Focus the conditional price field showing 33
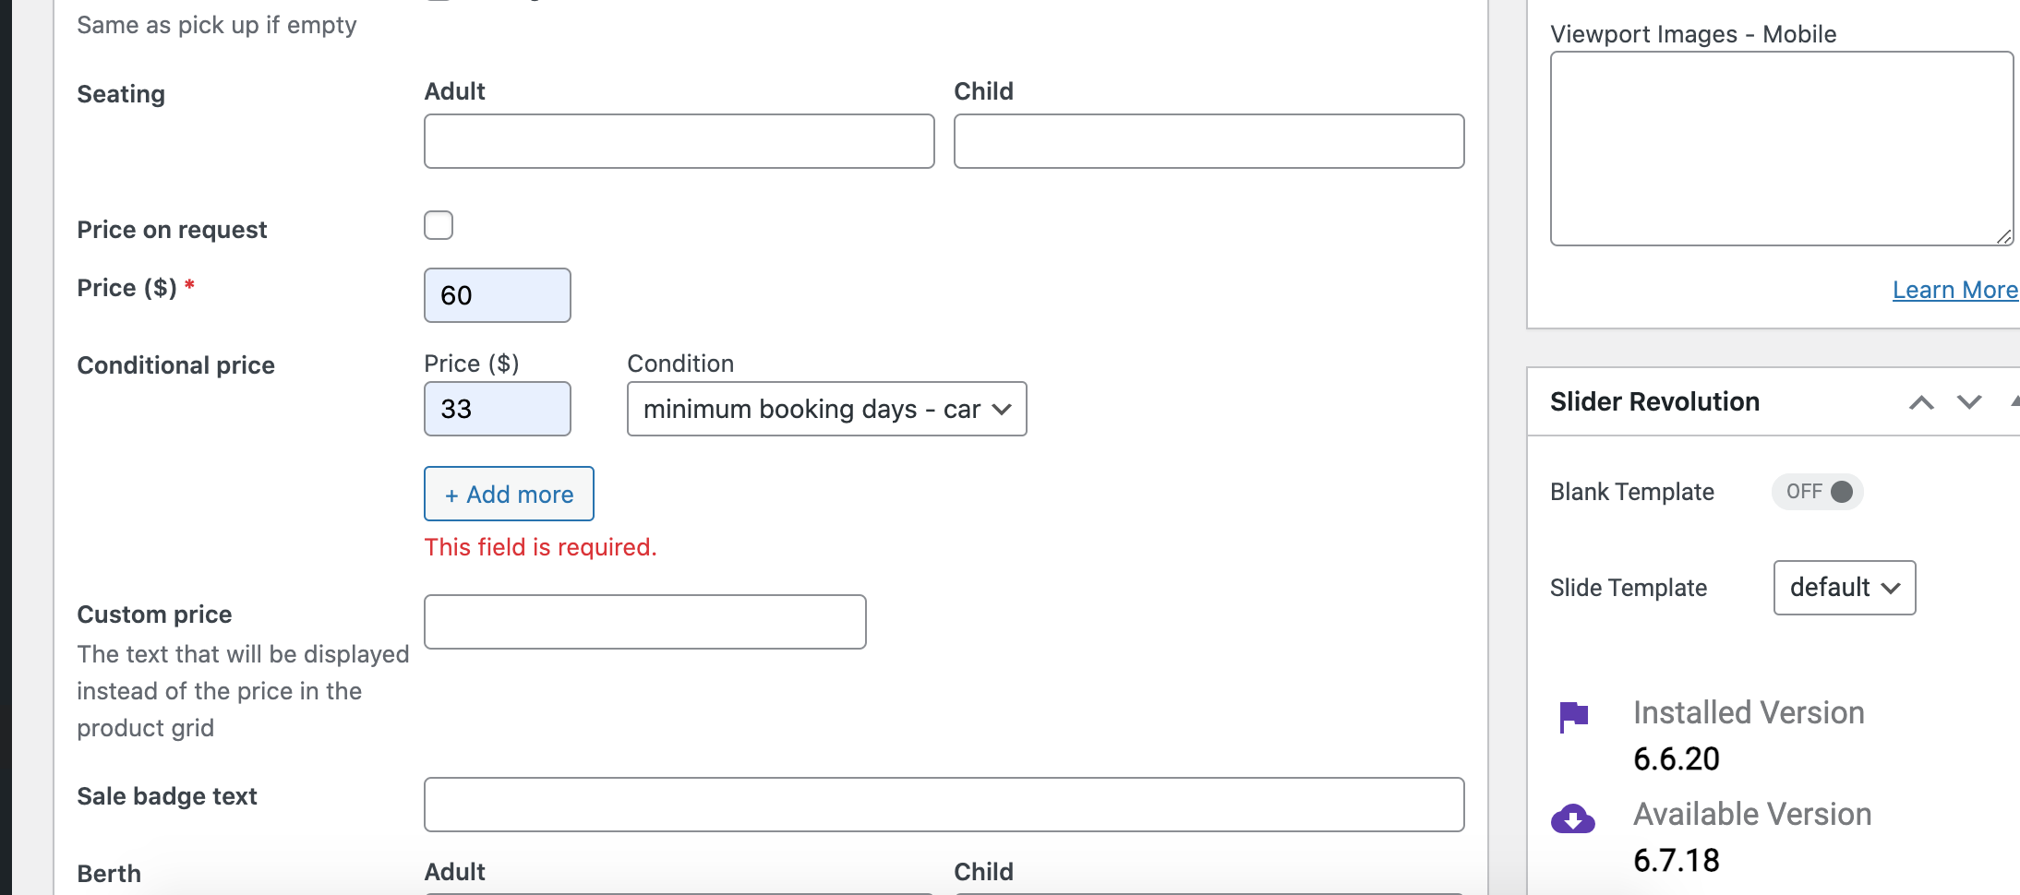The width and height of the screenshot is (2020, 895). click(498, 409)
